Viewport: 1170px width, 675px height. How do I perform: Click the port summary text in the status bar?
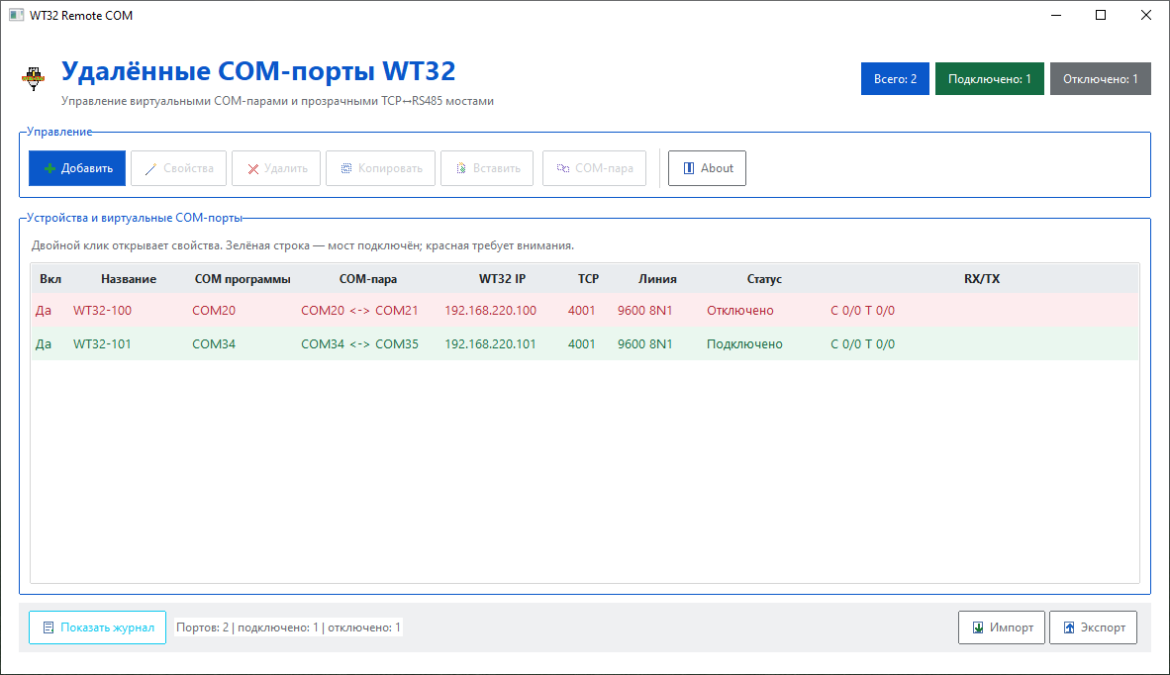[288, 628]
